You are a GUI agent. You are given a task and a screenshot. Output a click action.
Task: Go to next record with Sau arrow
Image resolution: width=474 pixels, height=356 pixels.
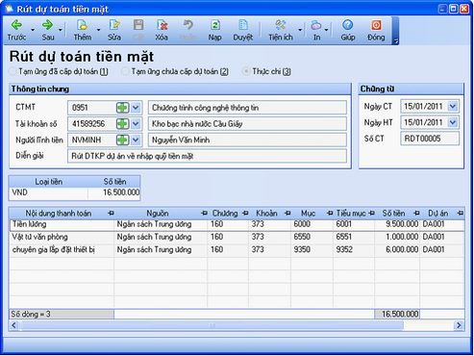(47, 25)
